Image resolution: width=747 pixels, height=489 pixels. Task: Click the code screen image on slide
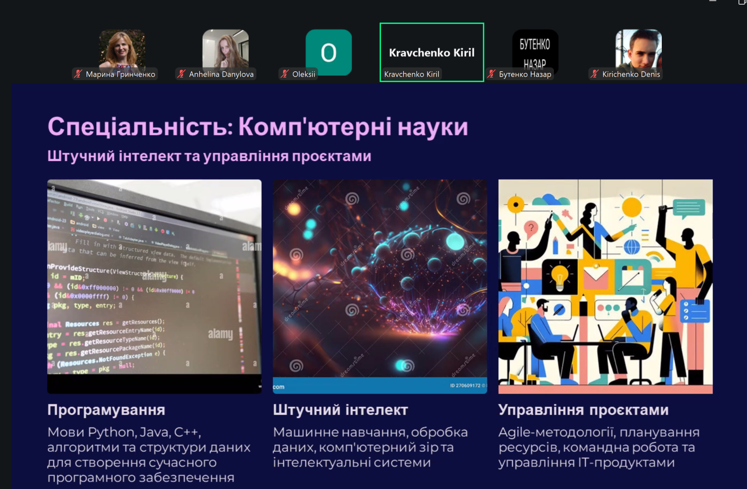(154, 286)
